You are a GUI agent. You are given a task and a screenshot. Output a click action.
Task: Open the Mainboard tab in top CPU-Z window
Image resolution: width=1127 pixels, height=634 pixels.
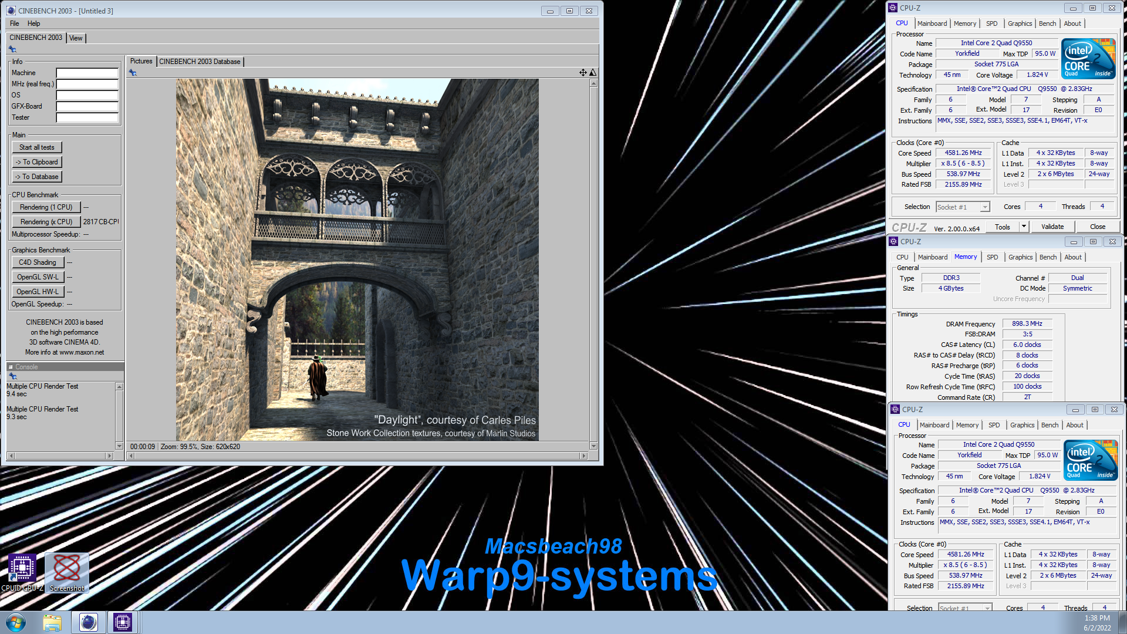pos(932,23)
